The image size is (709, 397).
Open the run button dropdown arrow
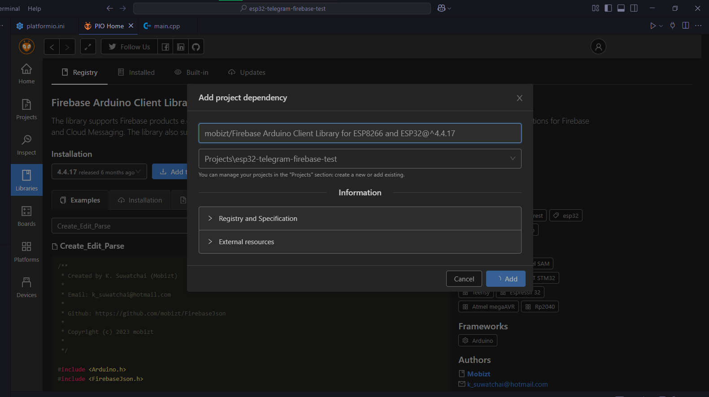pyautogui.click(x=661, y=26)
